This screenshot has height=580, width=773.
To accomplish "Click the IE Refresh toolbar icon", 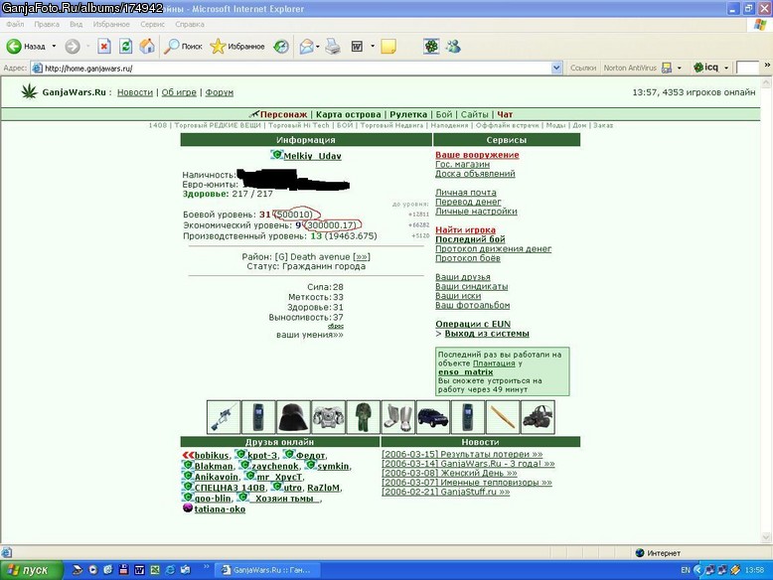I will tap(126, 47).
